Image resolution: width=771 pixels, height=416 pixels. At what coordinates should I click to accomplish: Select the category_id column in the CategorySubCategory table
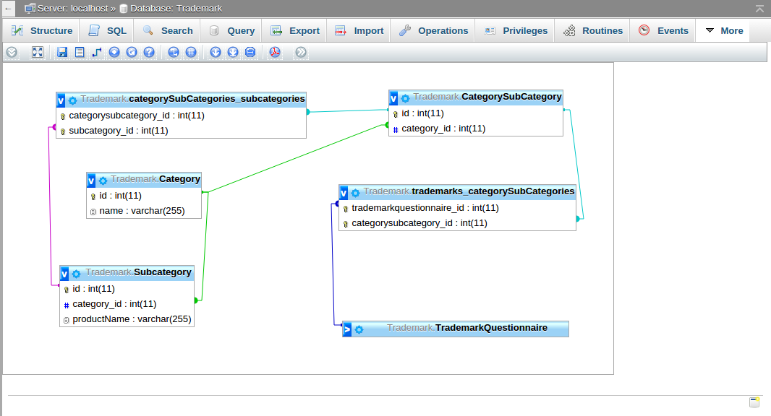click(443, 129)
